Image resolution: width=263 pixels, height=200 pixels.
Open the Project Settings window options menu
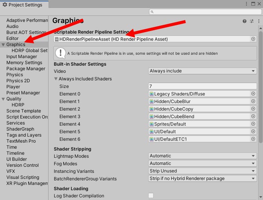(246, 4)
